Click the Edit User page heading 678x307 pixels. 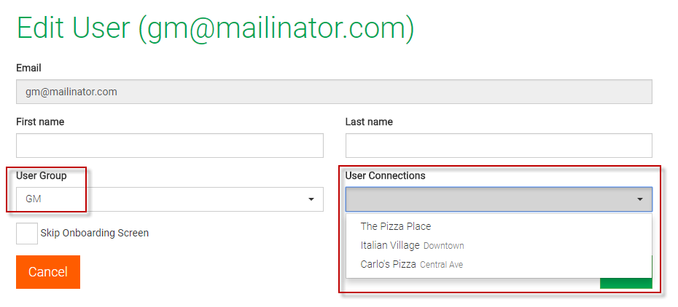(x=215, y=28)
